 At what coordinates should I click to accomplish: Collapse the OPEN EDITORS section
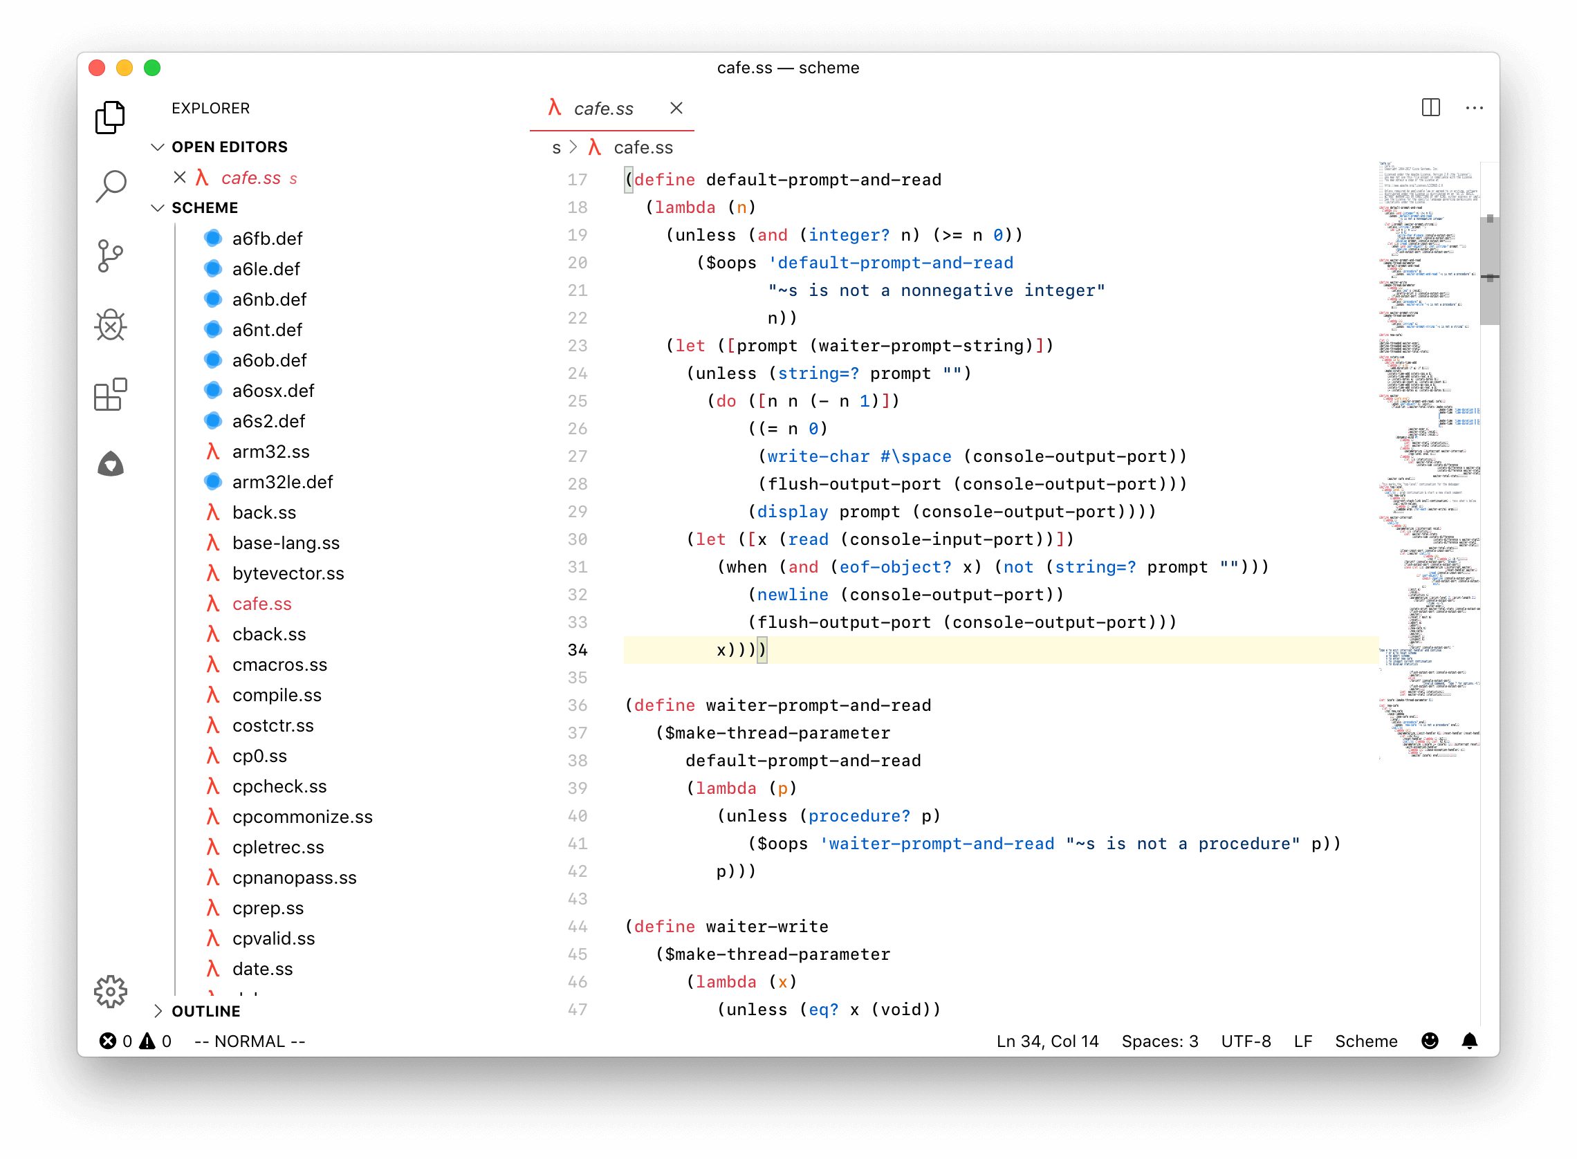pyautogui.click(x=158, y=147)
